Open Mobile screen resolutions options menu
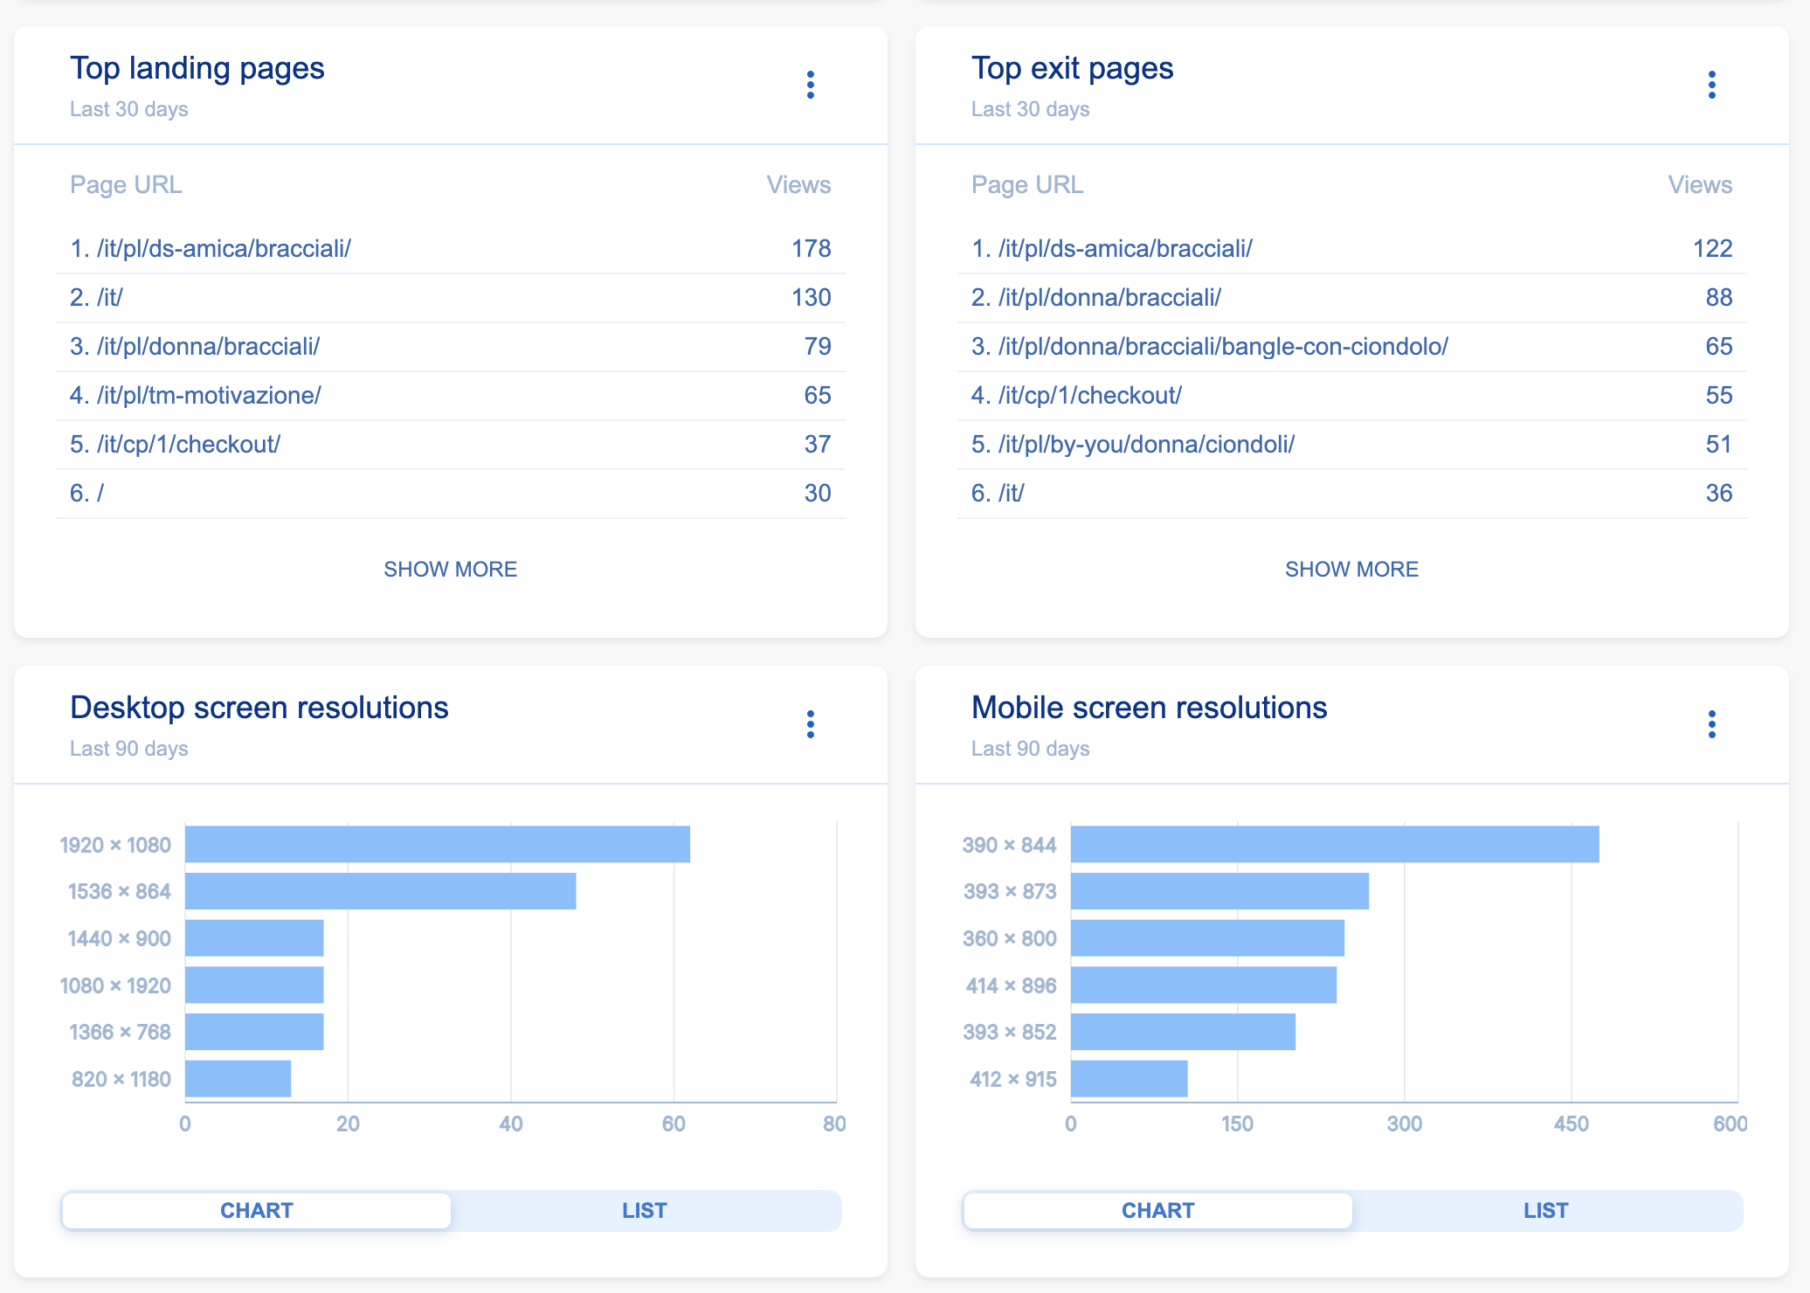The height and width of the screenshot is (1293, 1810). click(x=1711, y=724)
